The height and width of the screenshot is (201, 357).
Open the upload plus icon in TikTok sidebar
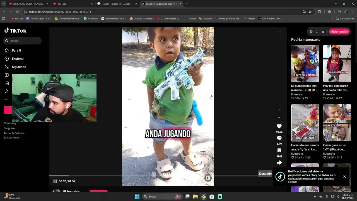point(7,75)
